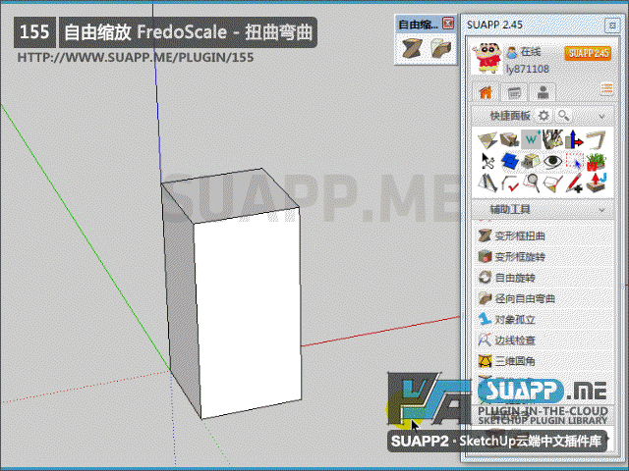
Task: Select the twist scale tool in the small FredoScale toolbar
Action: point(412,49)
